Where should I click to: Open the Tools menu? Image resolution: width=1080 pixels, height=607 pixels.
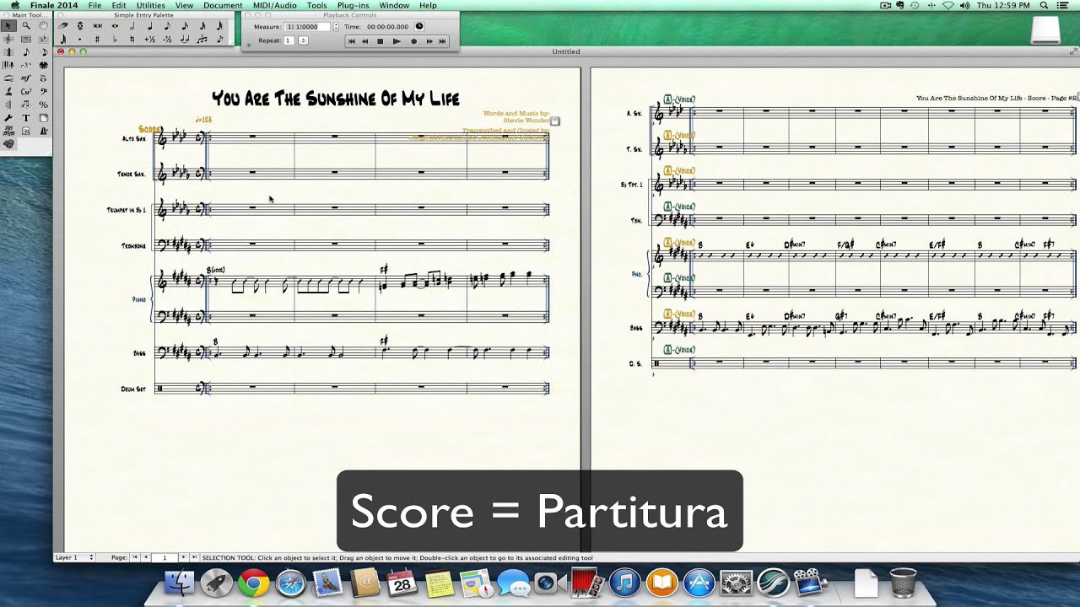(x=316, y=5)
